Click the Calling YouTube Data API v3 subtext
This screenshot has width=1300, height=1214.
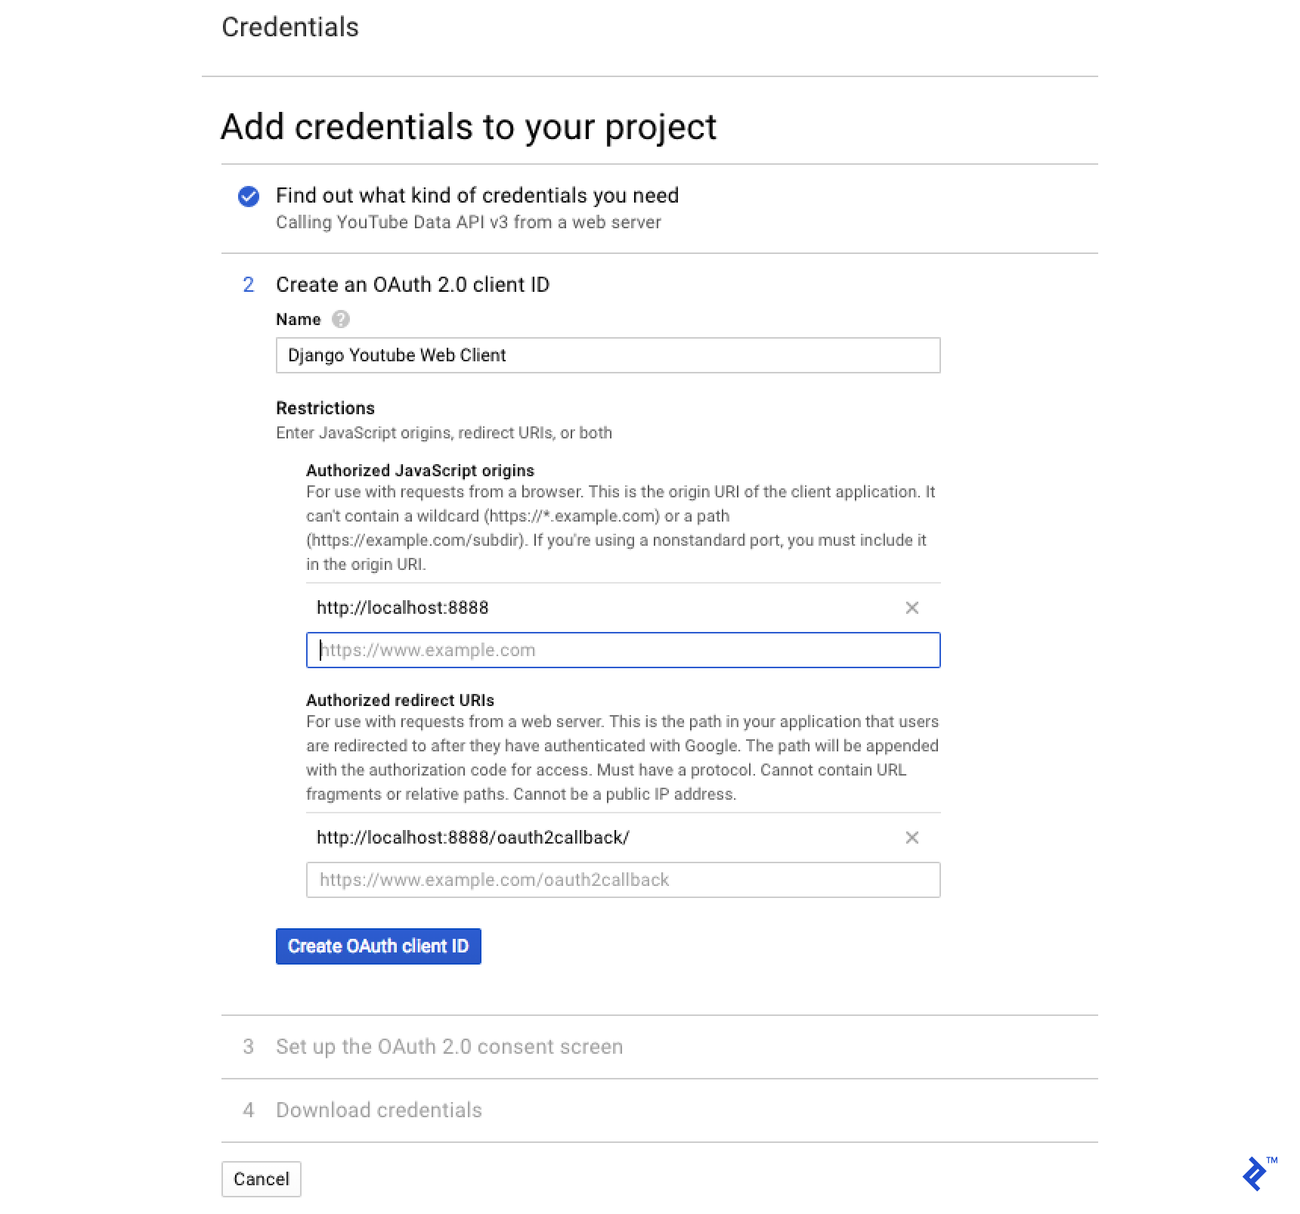pos(468,222)
